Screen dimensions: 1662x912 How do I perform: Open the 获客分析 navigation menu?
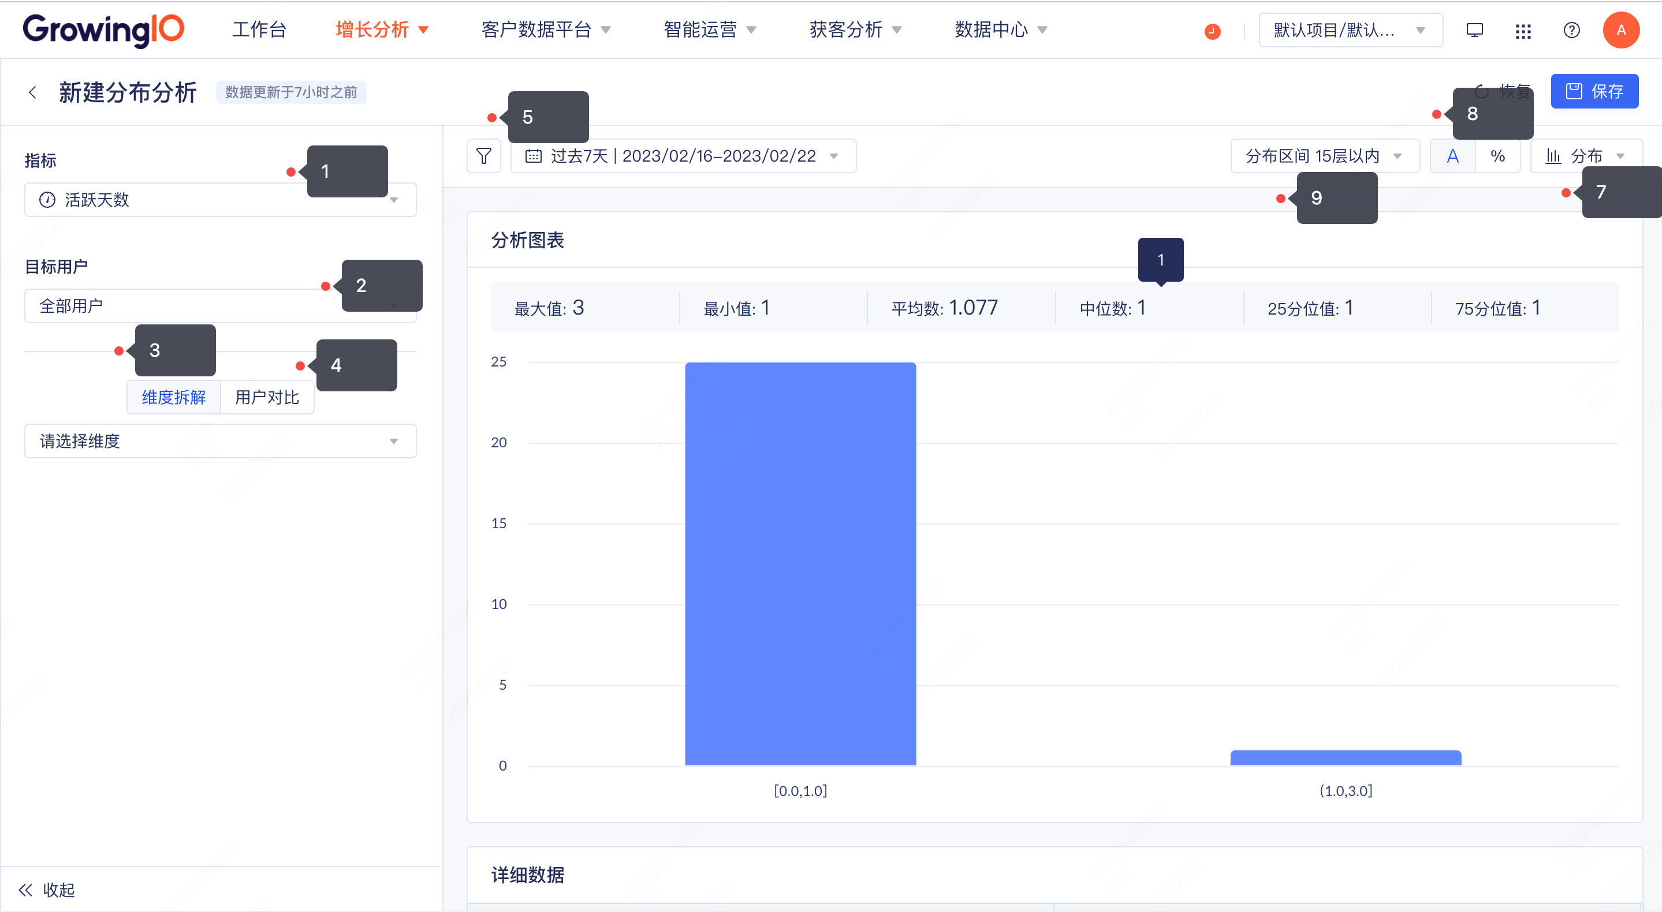point(855,29)
